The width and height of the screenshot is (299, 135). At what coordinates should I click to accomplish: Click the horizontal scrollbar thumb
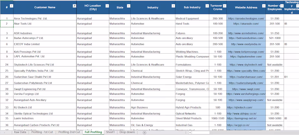point(201,132)
